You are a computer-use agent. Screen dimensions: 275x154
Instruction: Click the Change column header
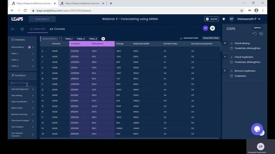120,44
